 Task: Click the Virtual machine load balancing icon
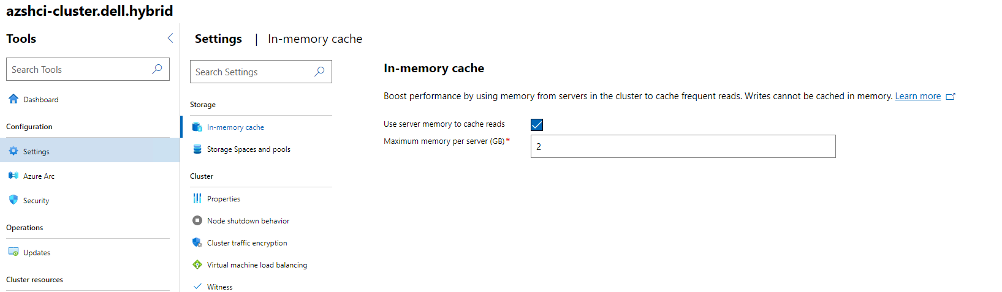(197, 264)
